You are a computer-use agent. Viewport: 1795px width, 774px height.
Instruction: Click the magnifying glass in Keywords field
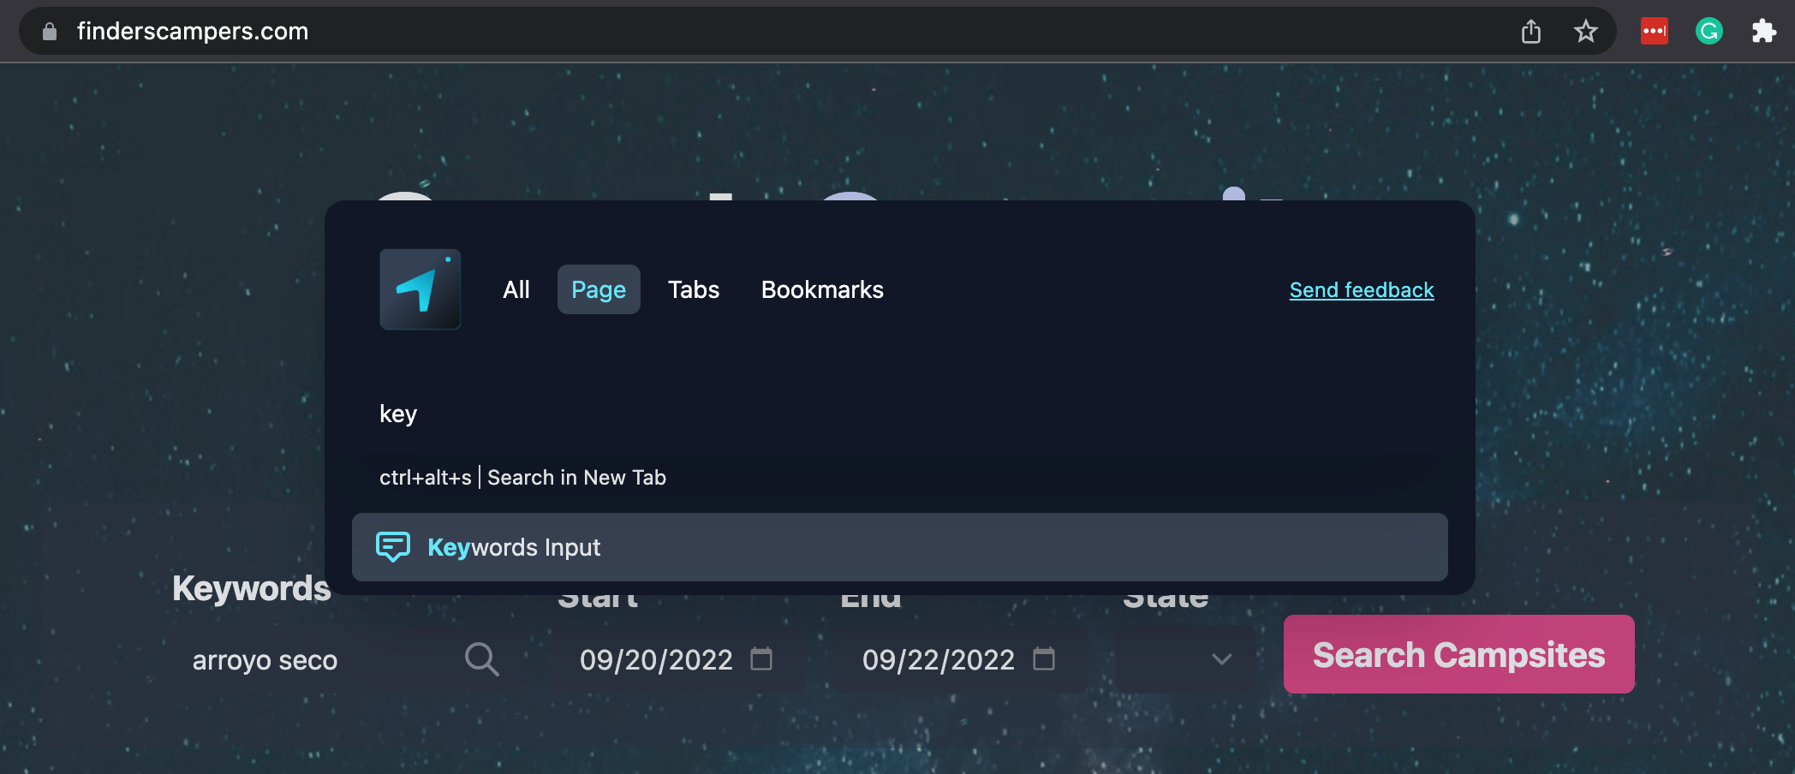(481, 659)
